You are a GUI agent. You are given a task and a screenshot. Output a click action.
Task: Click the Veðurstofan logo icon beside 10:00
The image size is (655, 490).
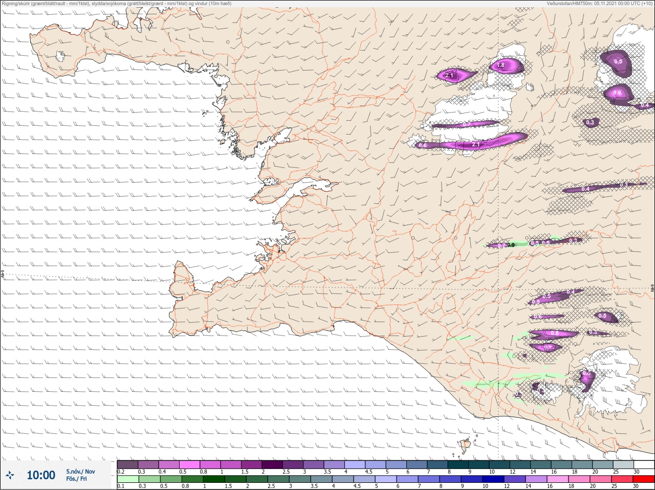tap(10, 476)
